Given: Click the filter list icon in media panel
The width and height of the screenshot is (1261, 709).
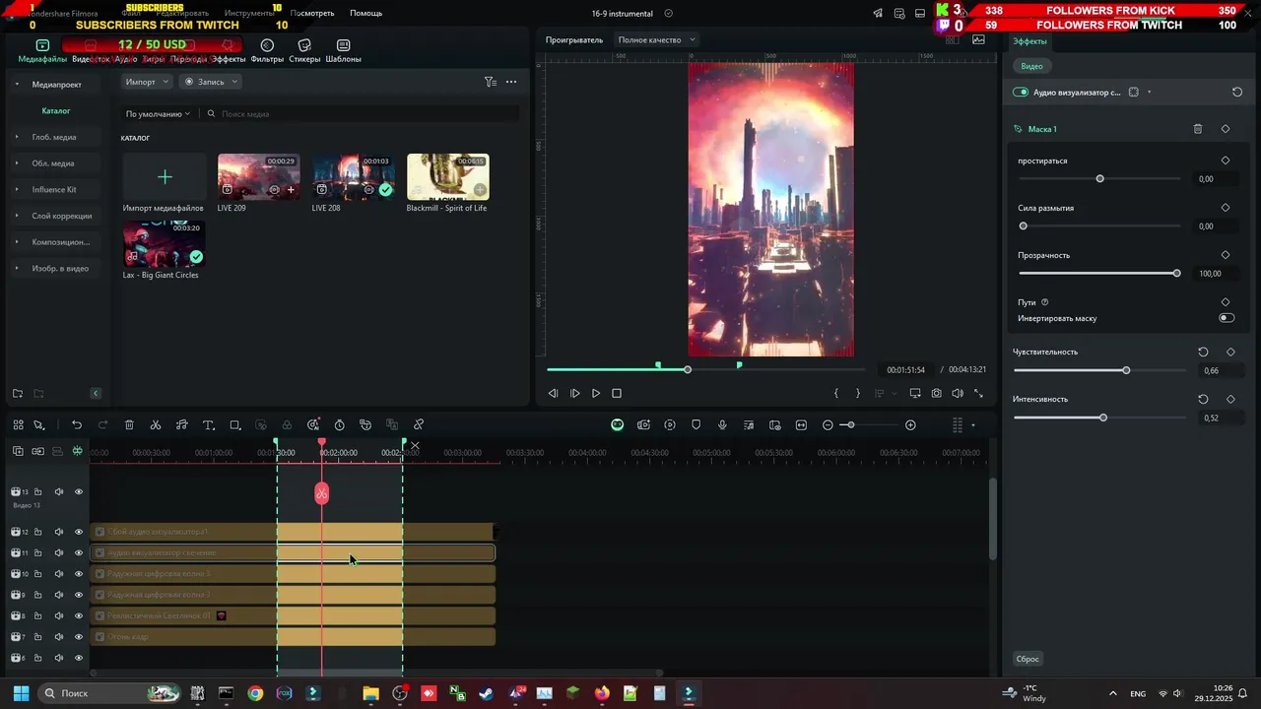Looking at the screenshot, I should coord(490,82).
